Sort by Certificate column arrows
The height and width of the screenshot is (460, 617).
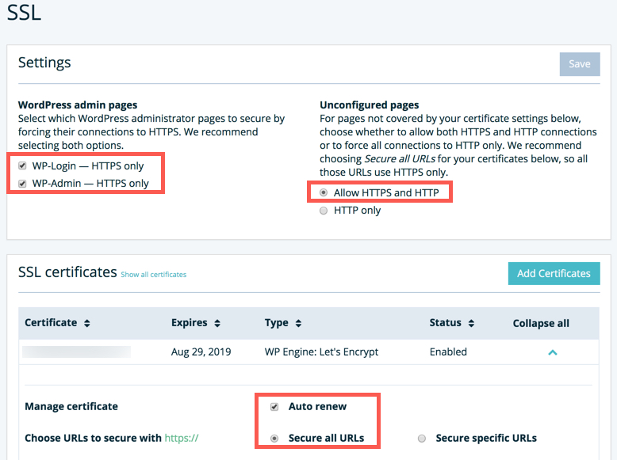click(86, 323)
